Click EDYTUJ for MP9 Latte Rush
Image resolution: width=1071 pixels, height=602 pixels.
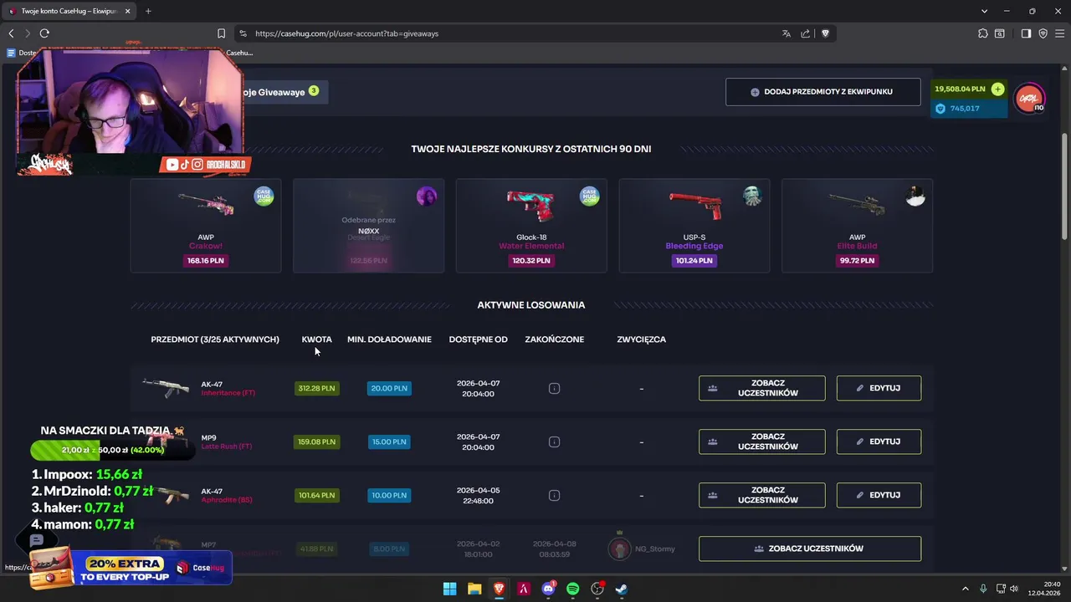[x=879, y=441]
